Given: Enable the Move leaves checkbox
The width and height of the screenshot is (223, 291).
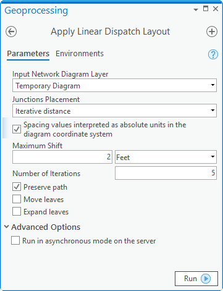Looking at the screenshot, I should [x=17, y=200].
